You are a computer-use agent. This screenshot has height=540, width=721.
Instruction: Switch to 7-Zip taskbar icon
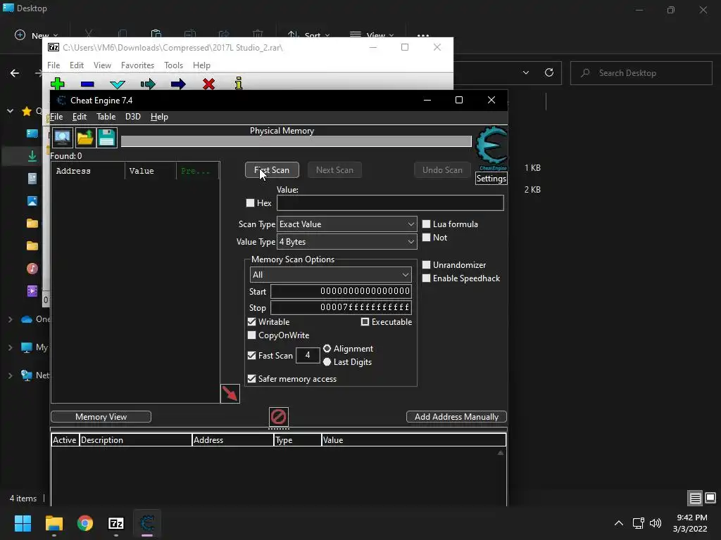click(116, 523)
